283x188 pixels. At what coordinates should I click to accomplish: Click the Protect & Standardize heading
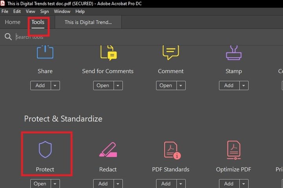(x=63, y=119)
